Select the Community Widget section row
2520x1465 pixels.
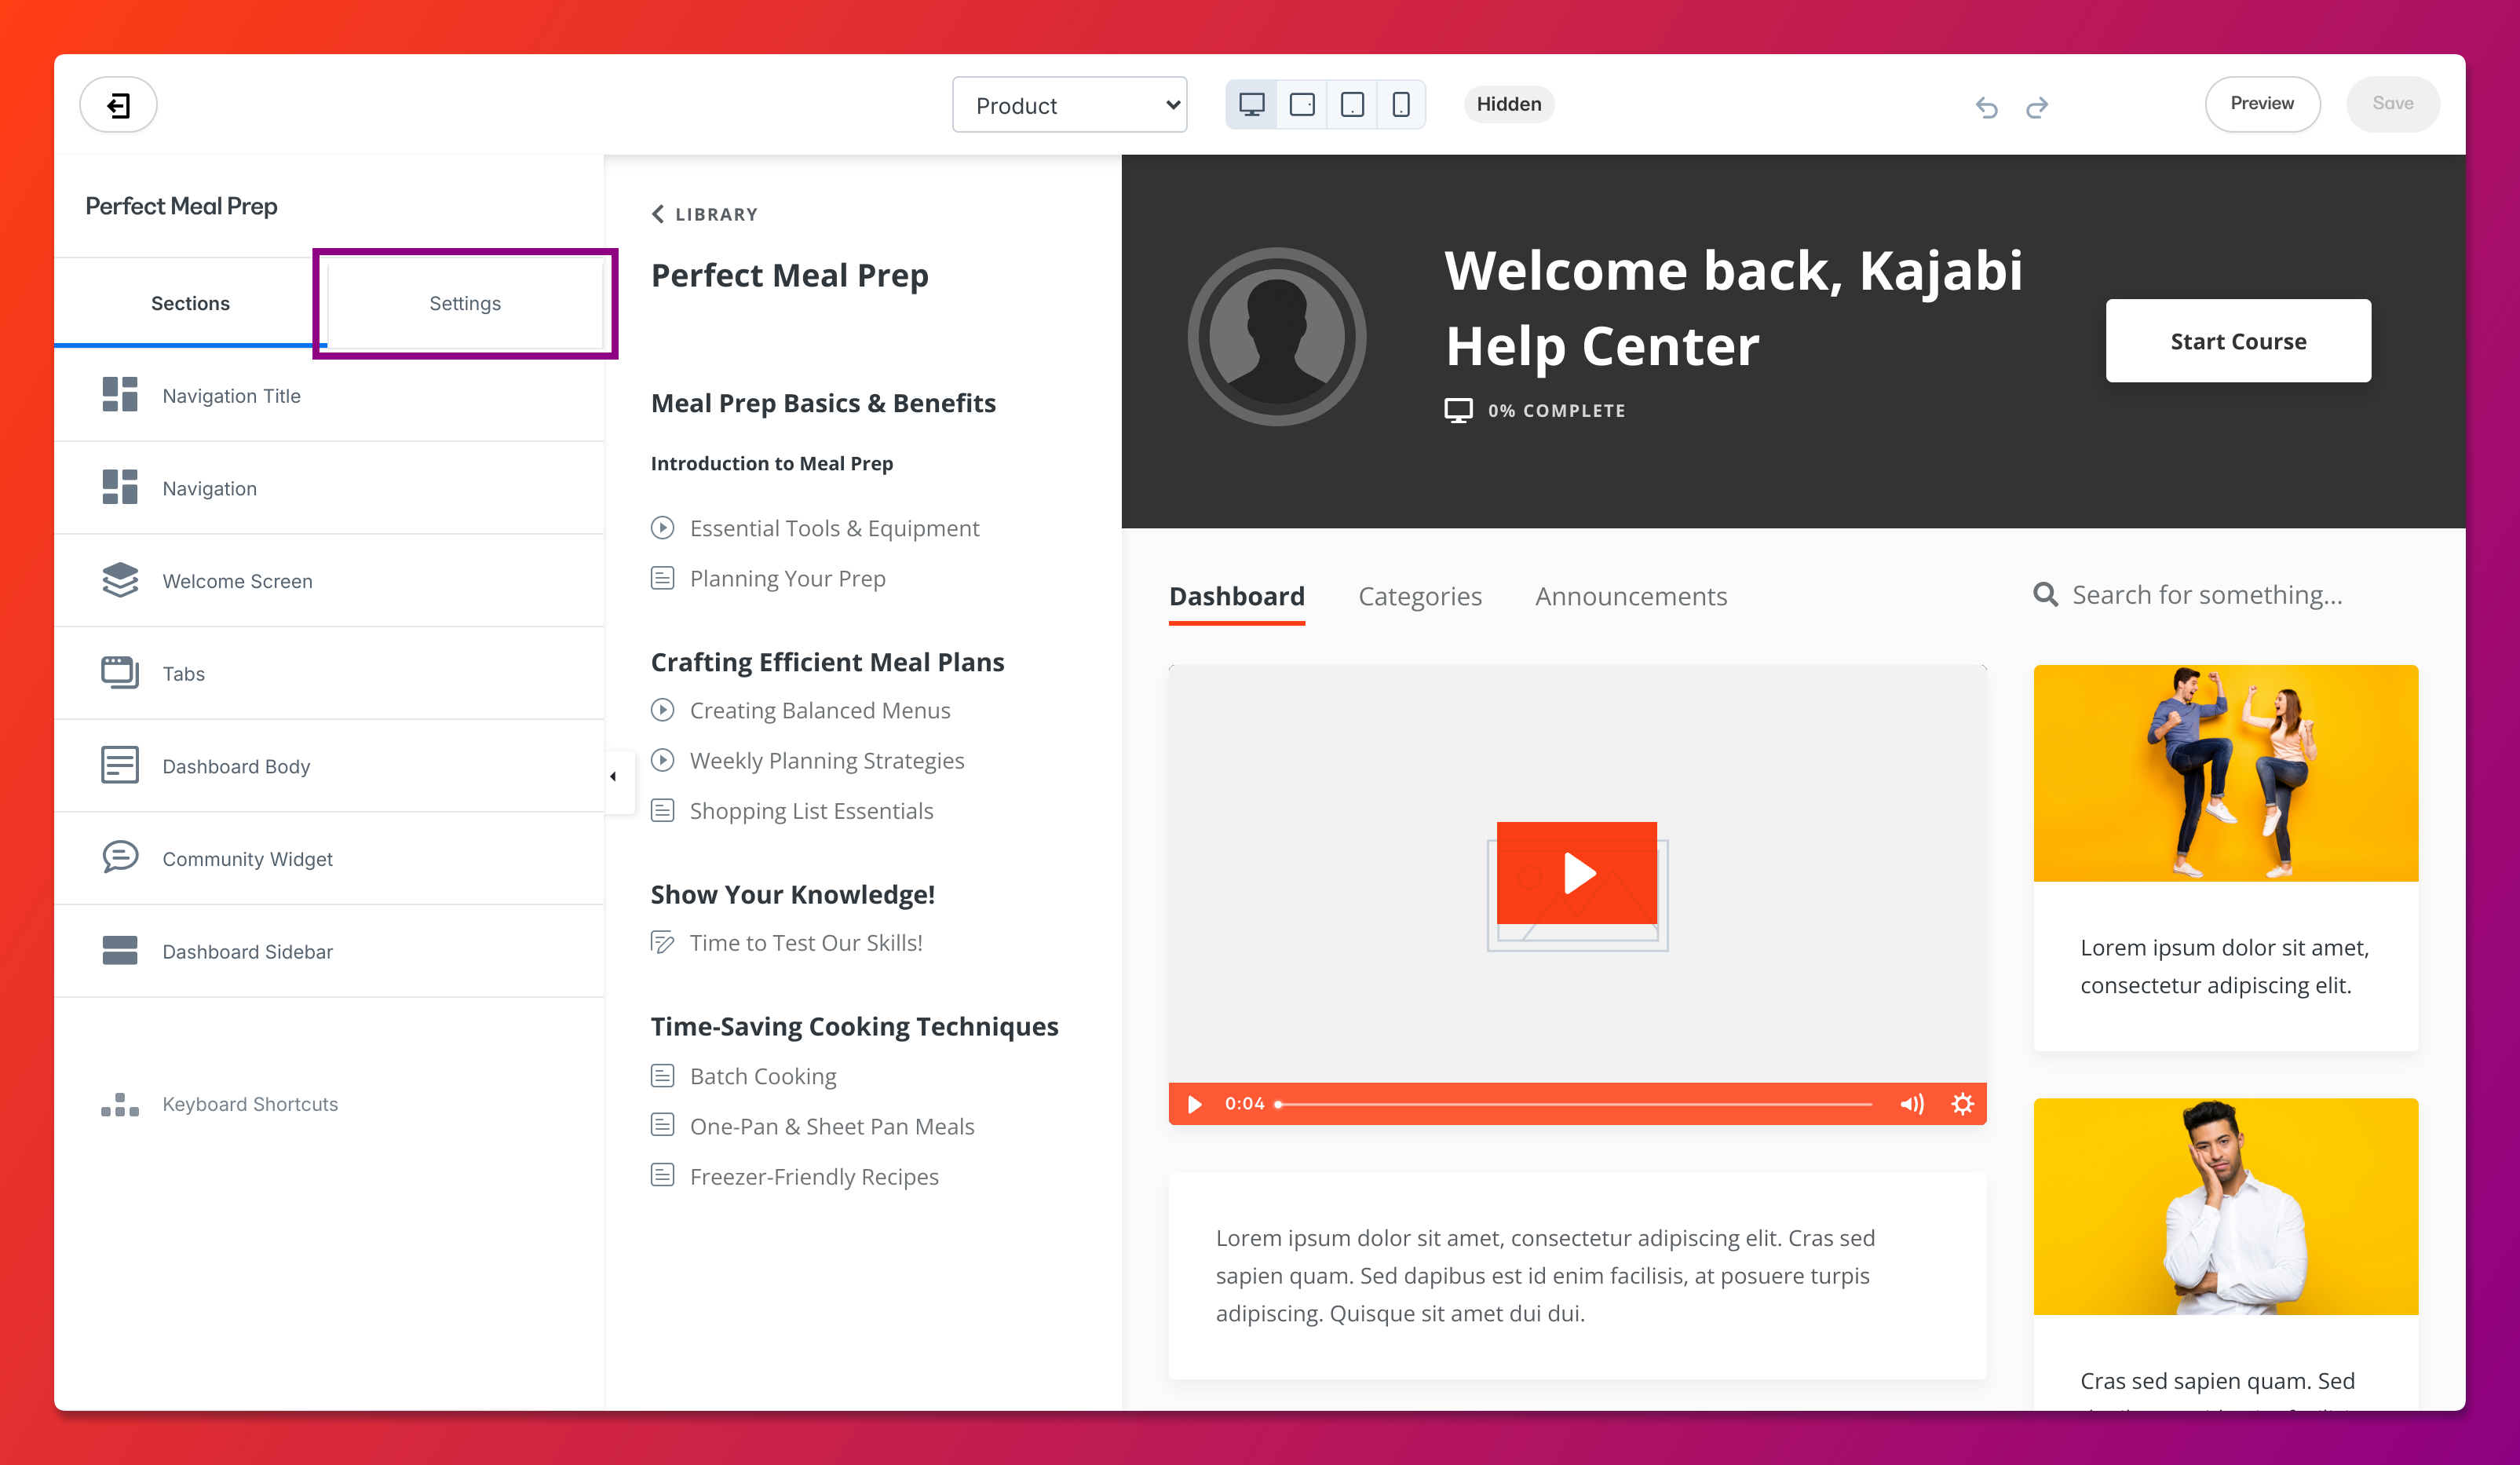tap(329, 858)
